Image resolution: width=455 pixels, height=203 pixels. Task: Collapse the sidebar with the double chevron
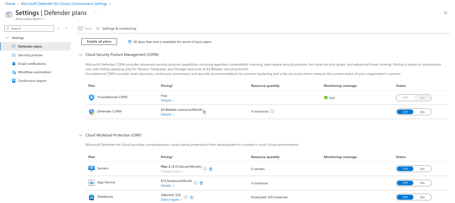tap(66, 29)
